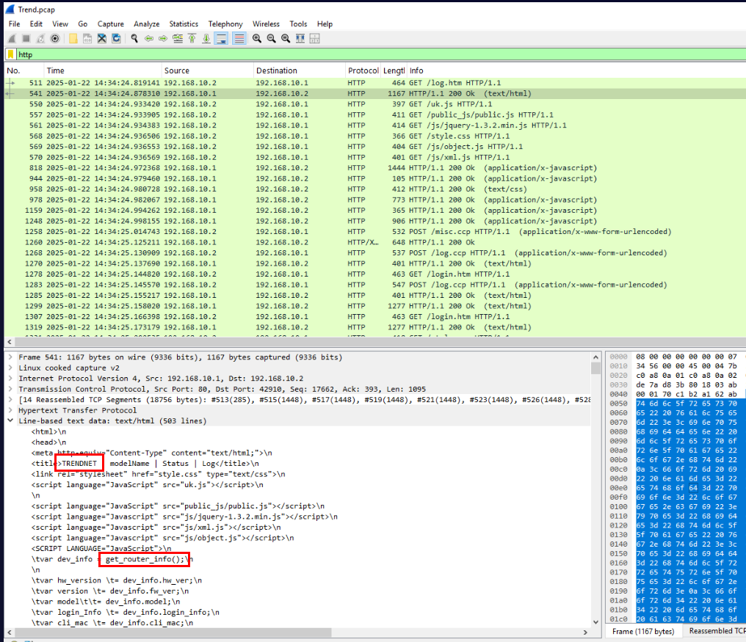Expand Transmission Control Protocol node
The image size is (746, 642).
click(x=10, y=389)
